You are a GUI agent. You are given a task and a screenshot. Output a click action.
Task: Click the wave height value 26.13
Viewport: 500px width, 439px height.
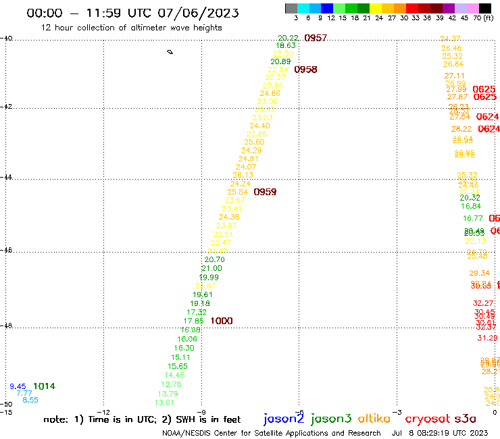243,175
